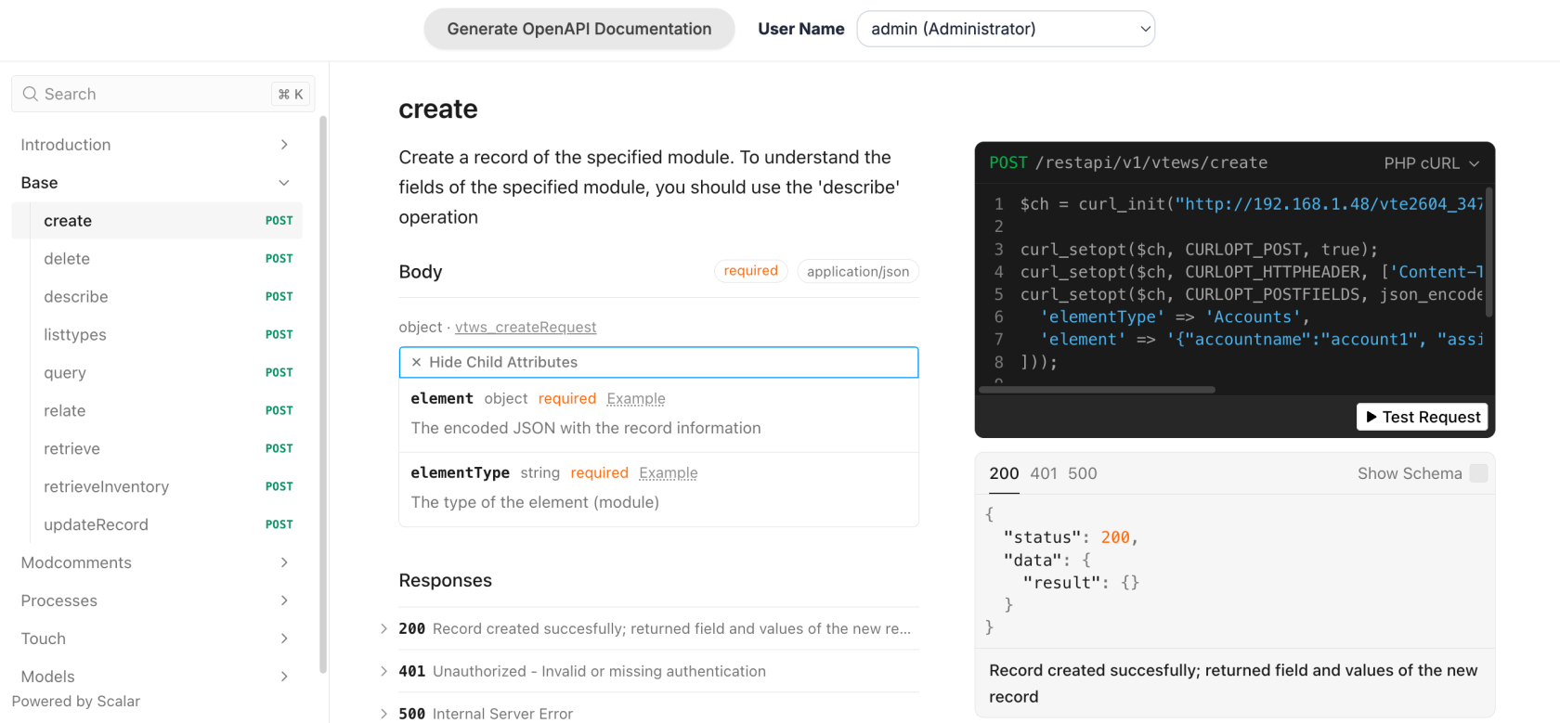
Task: Click the Powered by Scalar link
Action: [76, 702]
